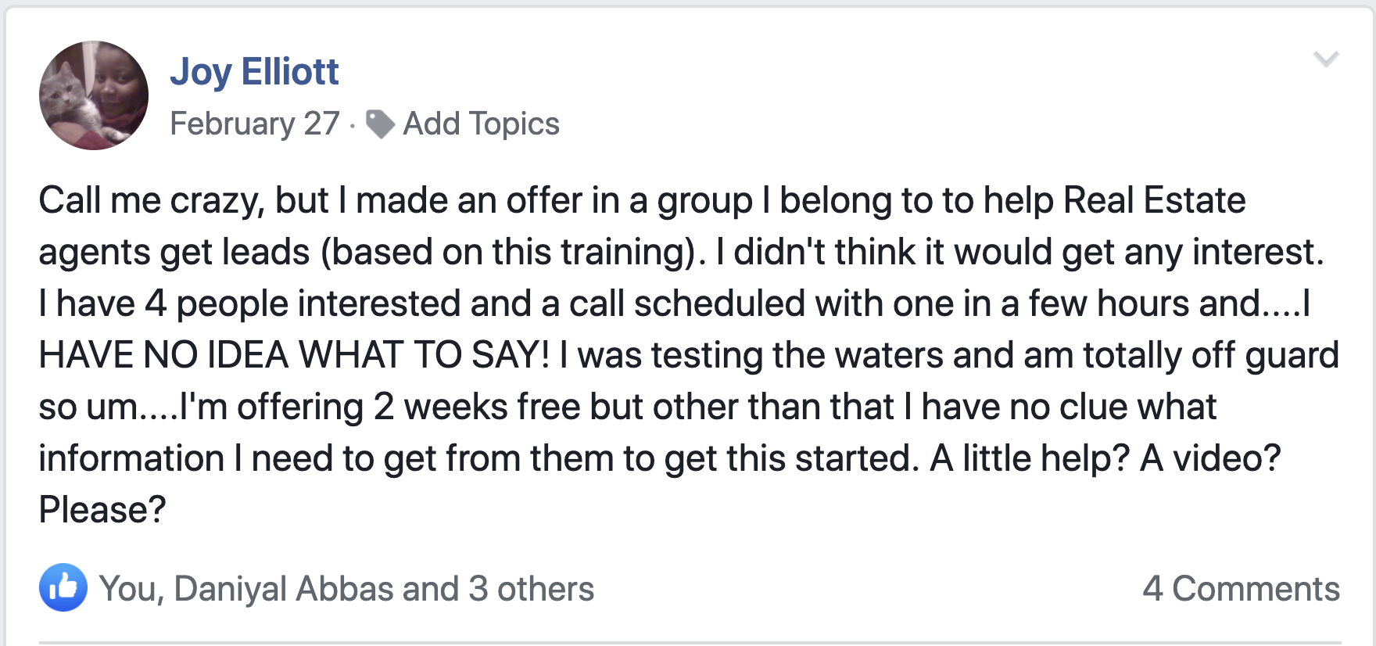Click the text "HAVE NO IDEA WHAT TO SAY!"
The height and width of the screenshot is (646, 1376).
pyautogui.click(x=295, y=355)
